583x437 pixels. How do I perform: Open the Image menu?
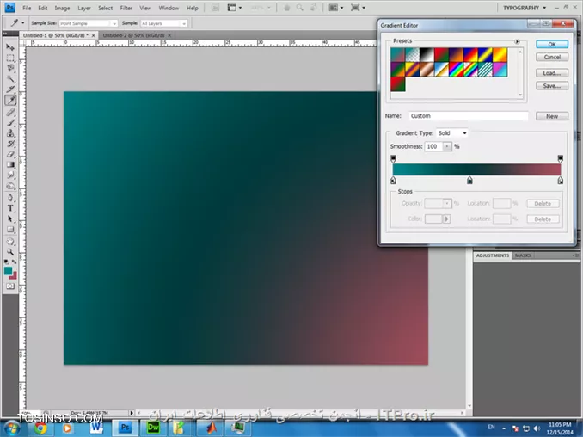pos(62,8)
